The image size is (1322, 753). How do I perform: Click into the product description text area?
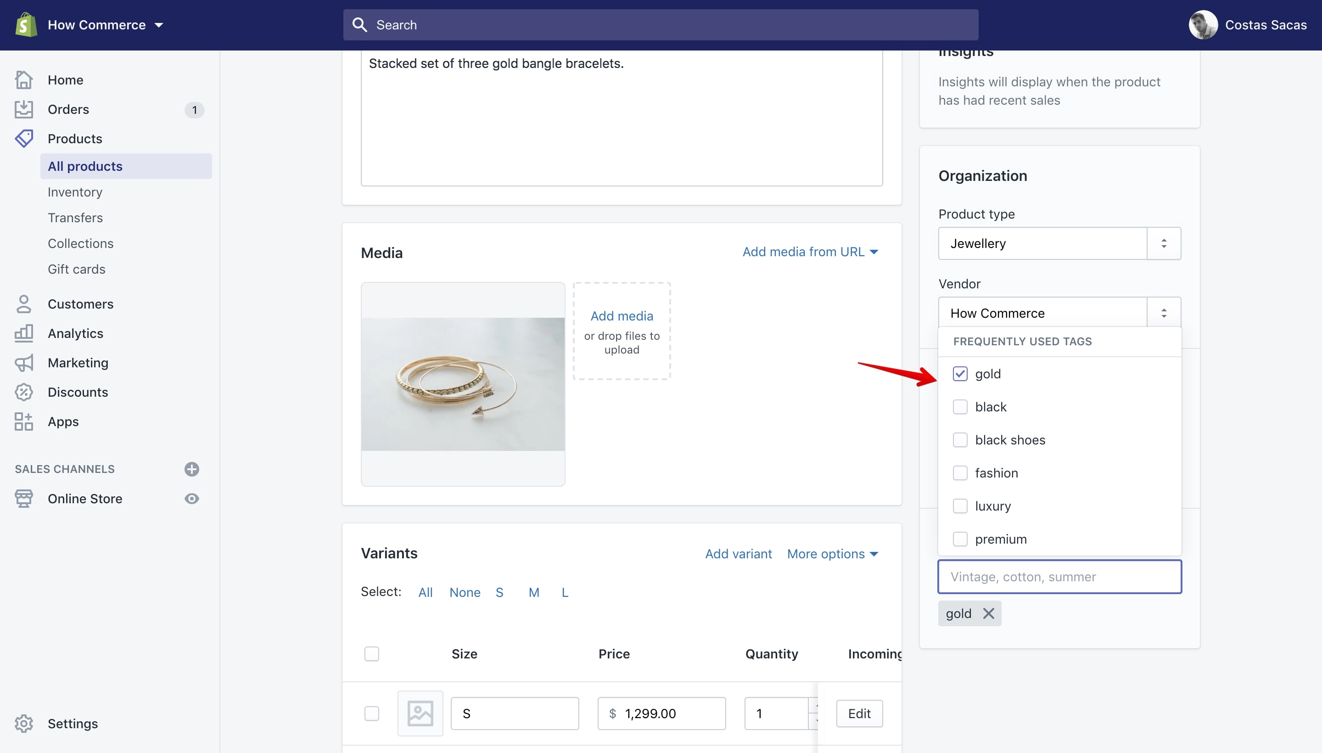coord(622,118)
